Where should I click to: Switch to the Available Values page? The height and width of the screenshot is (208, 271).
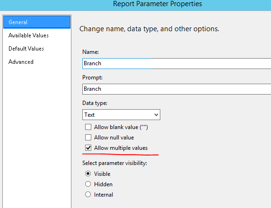point(28,35)
